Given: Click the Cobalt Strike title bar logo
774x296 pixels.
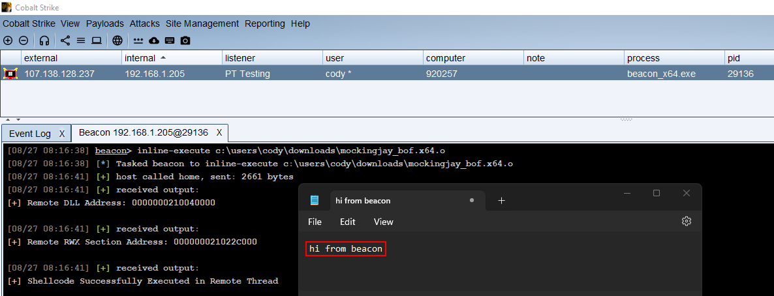Looking at the screenshot, I should [x=7, y=7].
